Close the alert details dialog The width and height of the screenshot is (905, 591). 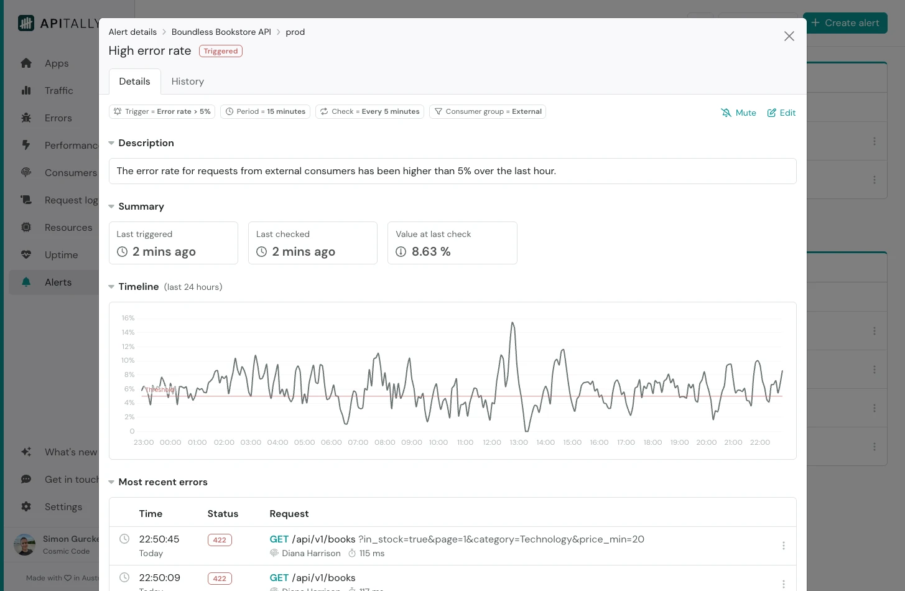point(789,36)
